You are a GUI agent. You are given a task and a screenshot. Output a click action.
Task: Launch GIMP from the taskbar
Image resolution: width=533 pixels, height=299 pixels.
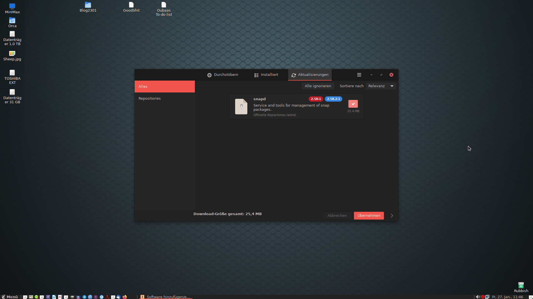[72, 297]
